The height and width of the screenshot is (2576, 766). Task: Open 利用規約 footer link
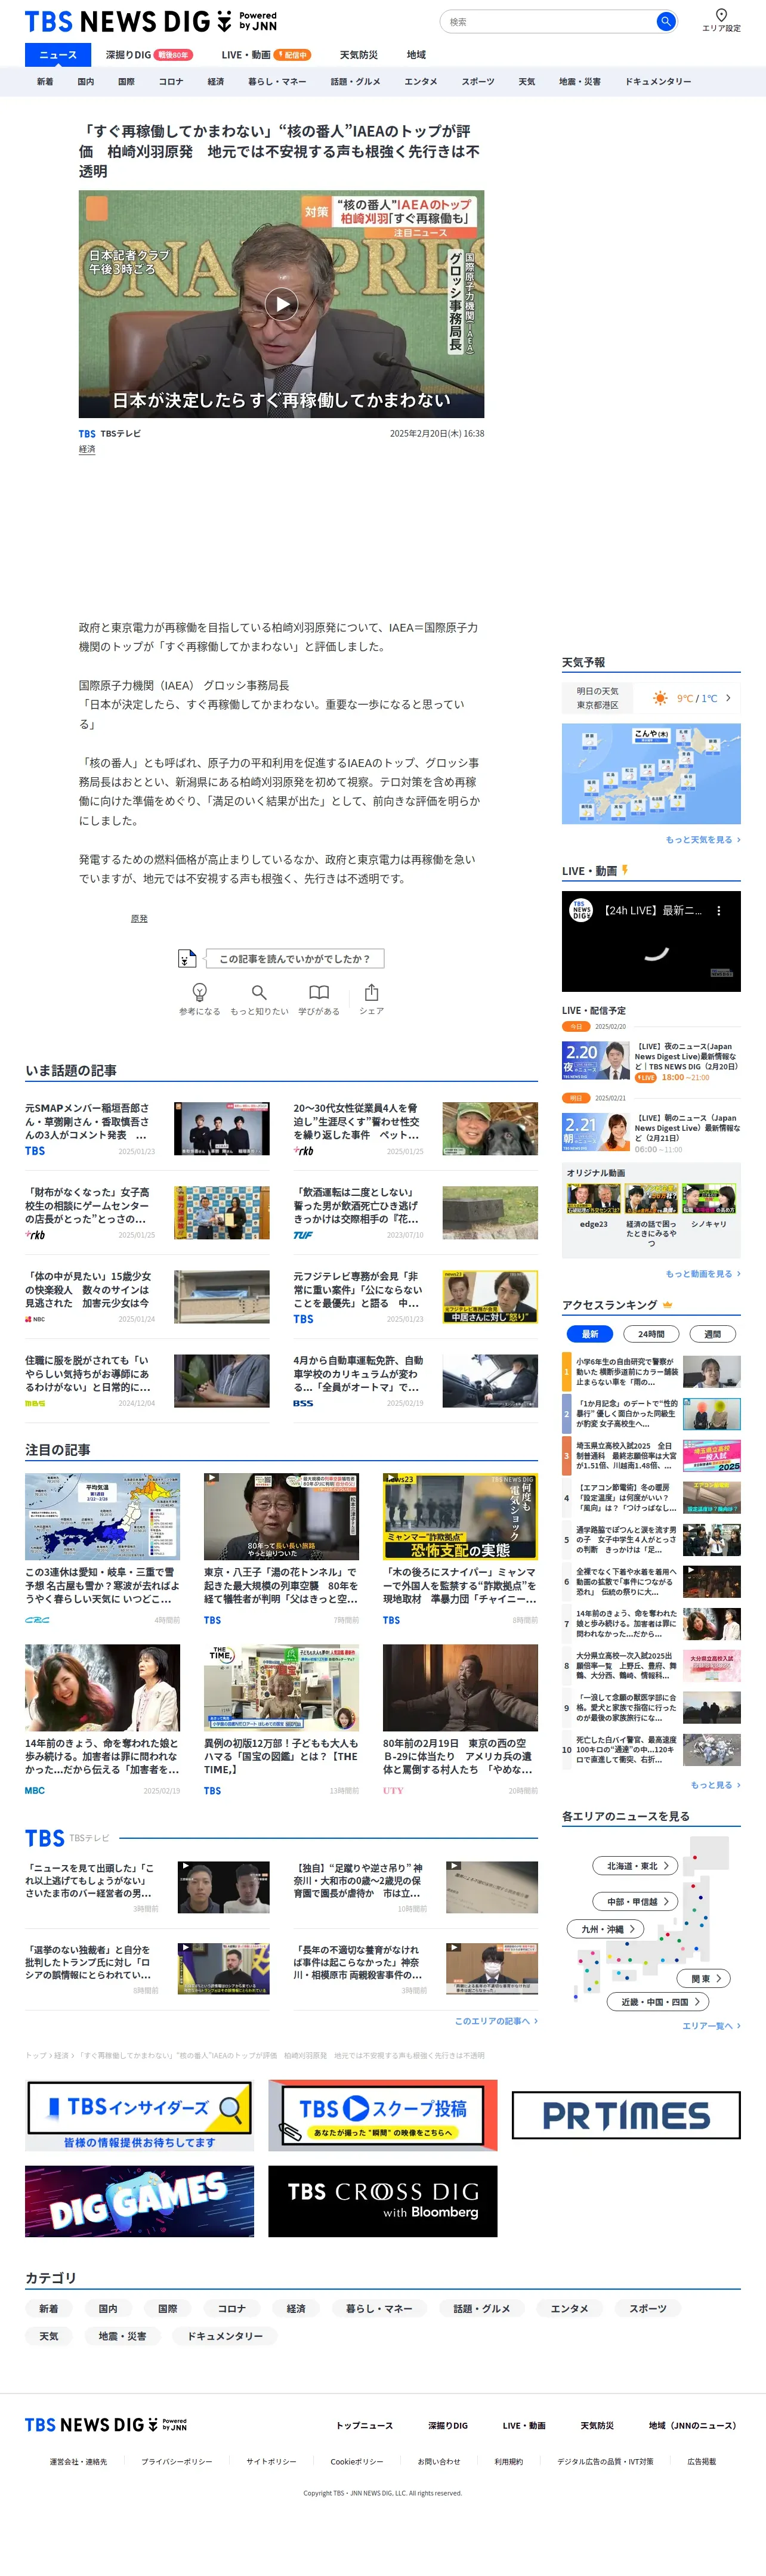(x=508, y=2462)
